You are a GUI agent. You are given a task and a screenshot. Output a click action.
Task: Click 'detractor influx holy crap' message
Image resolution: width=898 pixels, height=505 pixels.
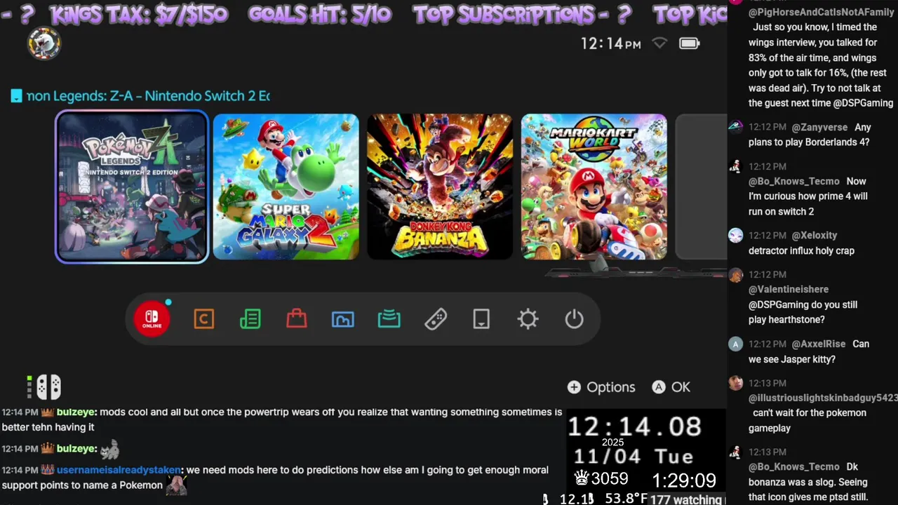[801, 250]
